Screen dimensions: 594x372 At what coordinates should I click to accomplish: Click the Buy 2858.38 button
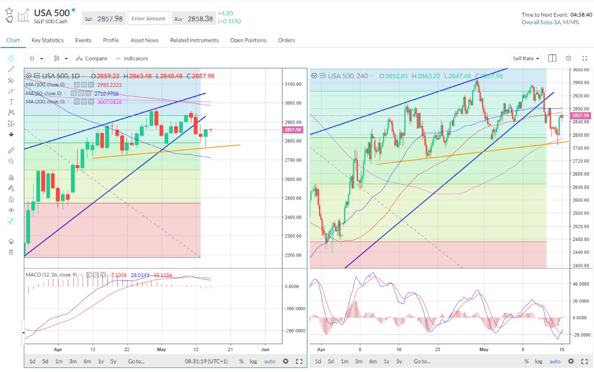(x=194, y=19)
